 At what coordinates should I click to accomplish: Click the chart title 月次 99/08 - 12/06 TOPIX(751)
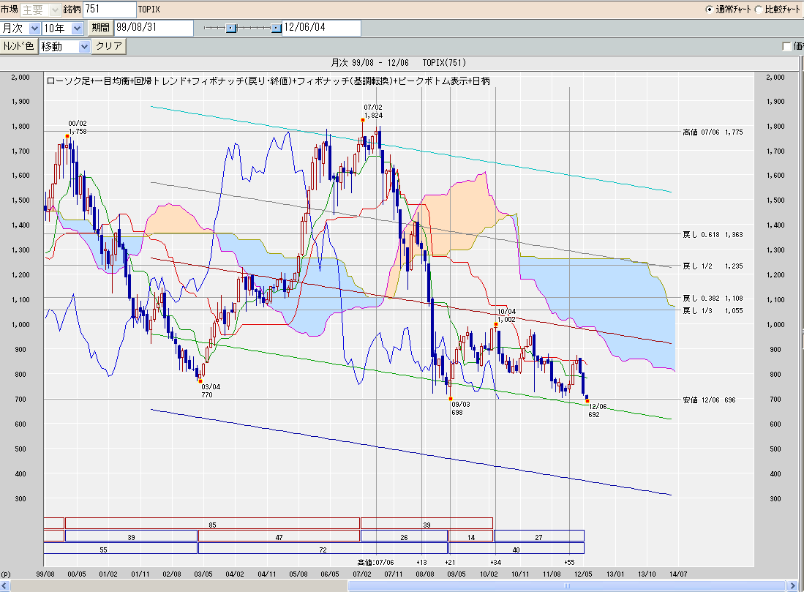[399, 63]
